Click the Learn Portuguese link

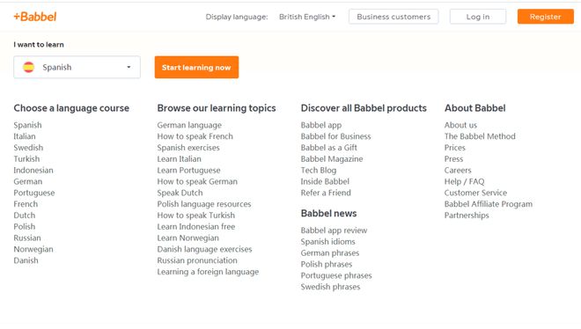[x=189, y=171]
